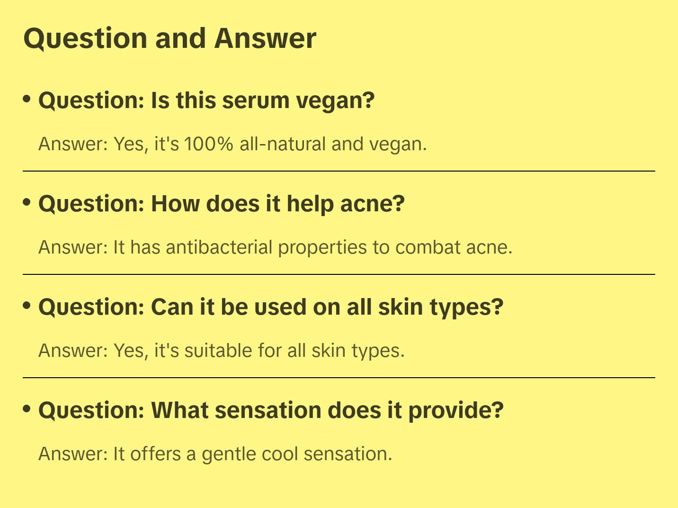Click divider line below the acne answer
The width and height of the screenshot is (678, 508).
339,274
